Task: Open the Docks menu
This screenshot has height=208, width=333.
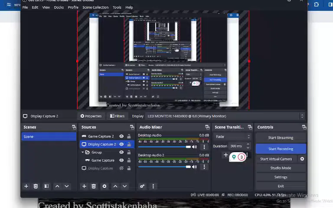Action: pos(59,7)
